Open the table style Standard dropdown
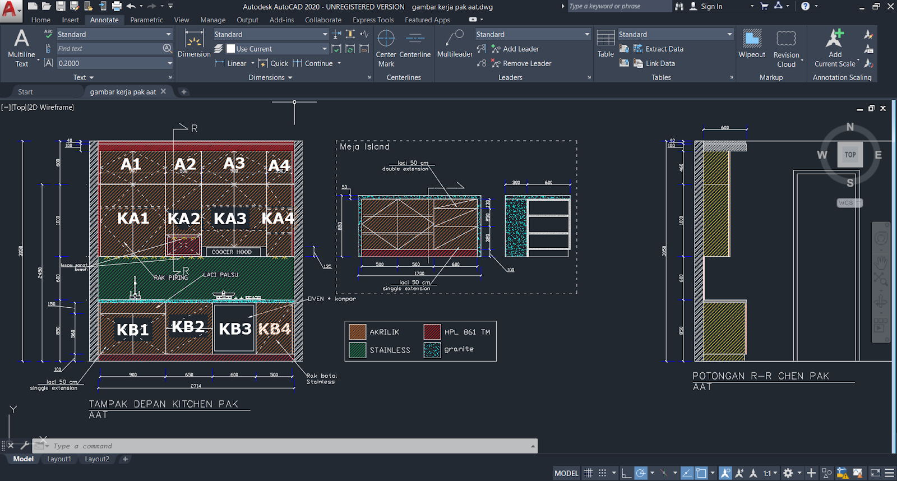Viewport: 897px width, 481px height. [x=676, y=34]
